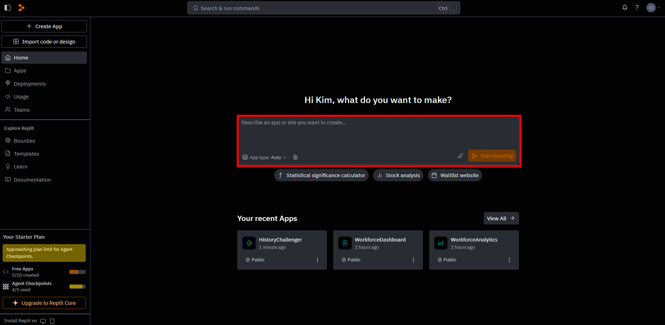Image resolution: width=665 pixels, height=325 pixels.
Task: Click '5/10 created' text
Action: (x=25, y=275)
